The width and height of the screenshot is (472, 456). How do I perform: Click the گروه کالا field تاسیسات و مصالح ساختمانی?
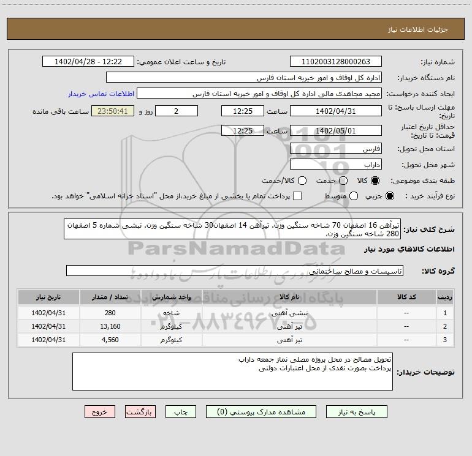(235, 271)
